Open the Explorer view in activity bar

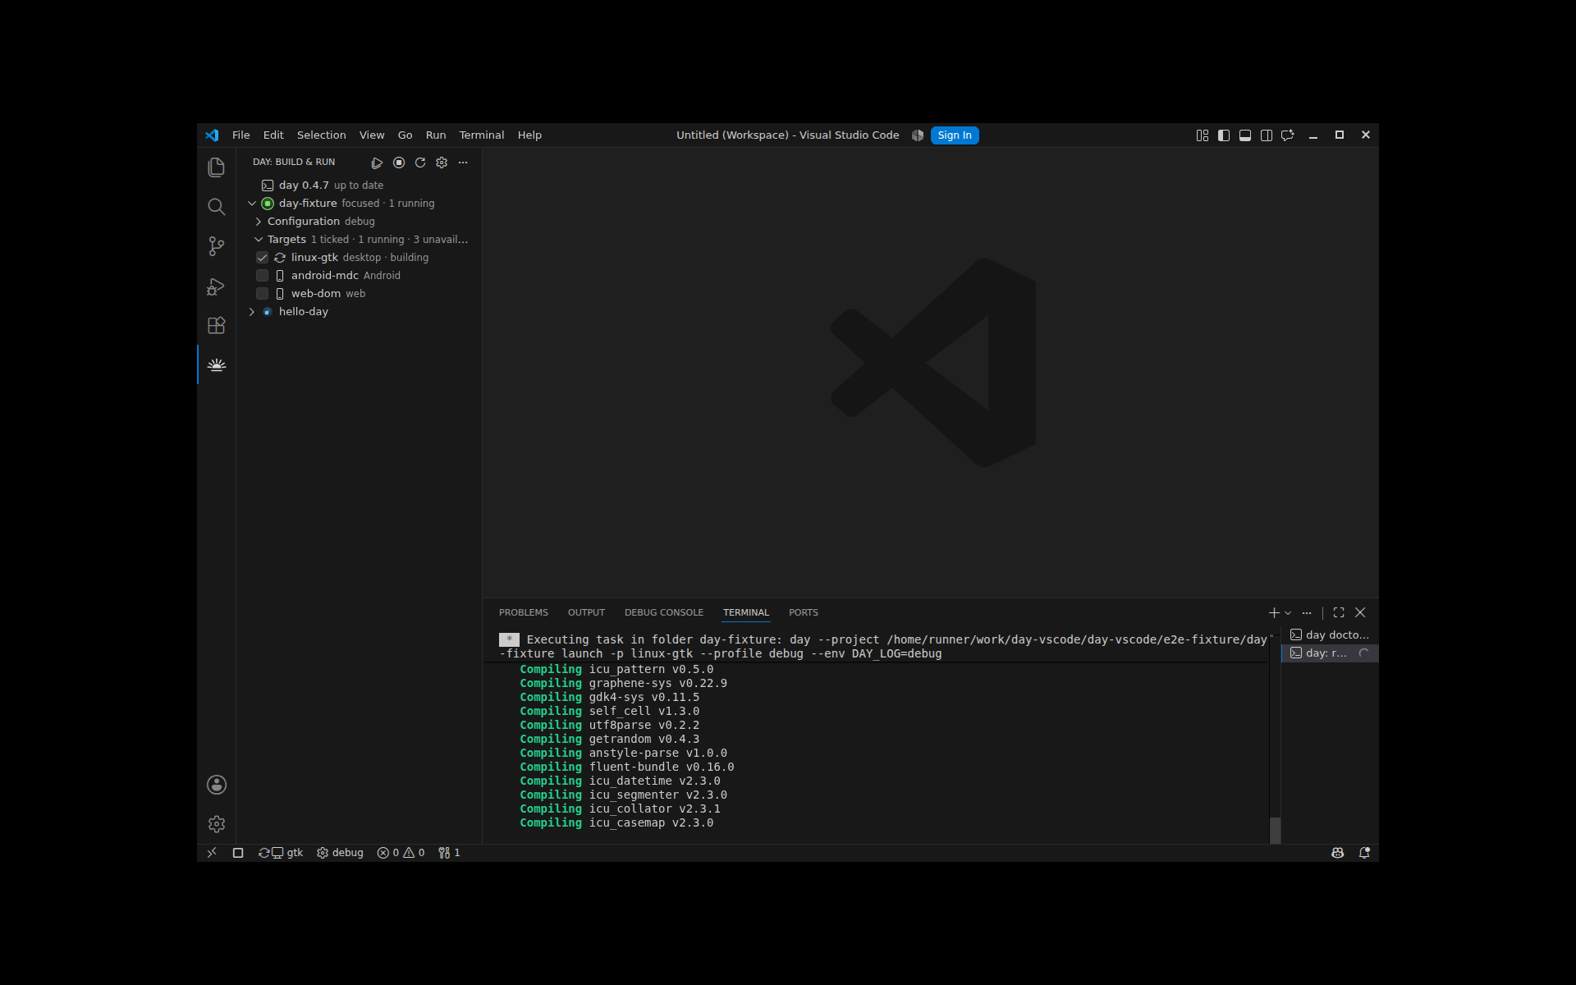(217, 167)
